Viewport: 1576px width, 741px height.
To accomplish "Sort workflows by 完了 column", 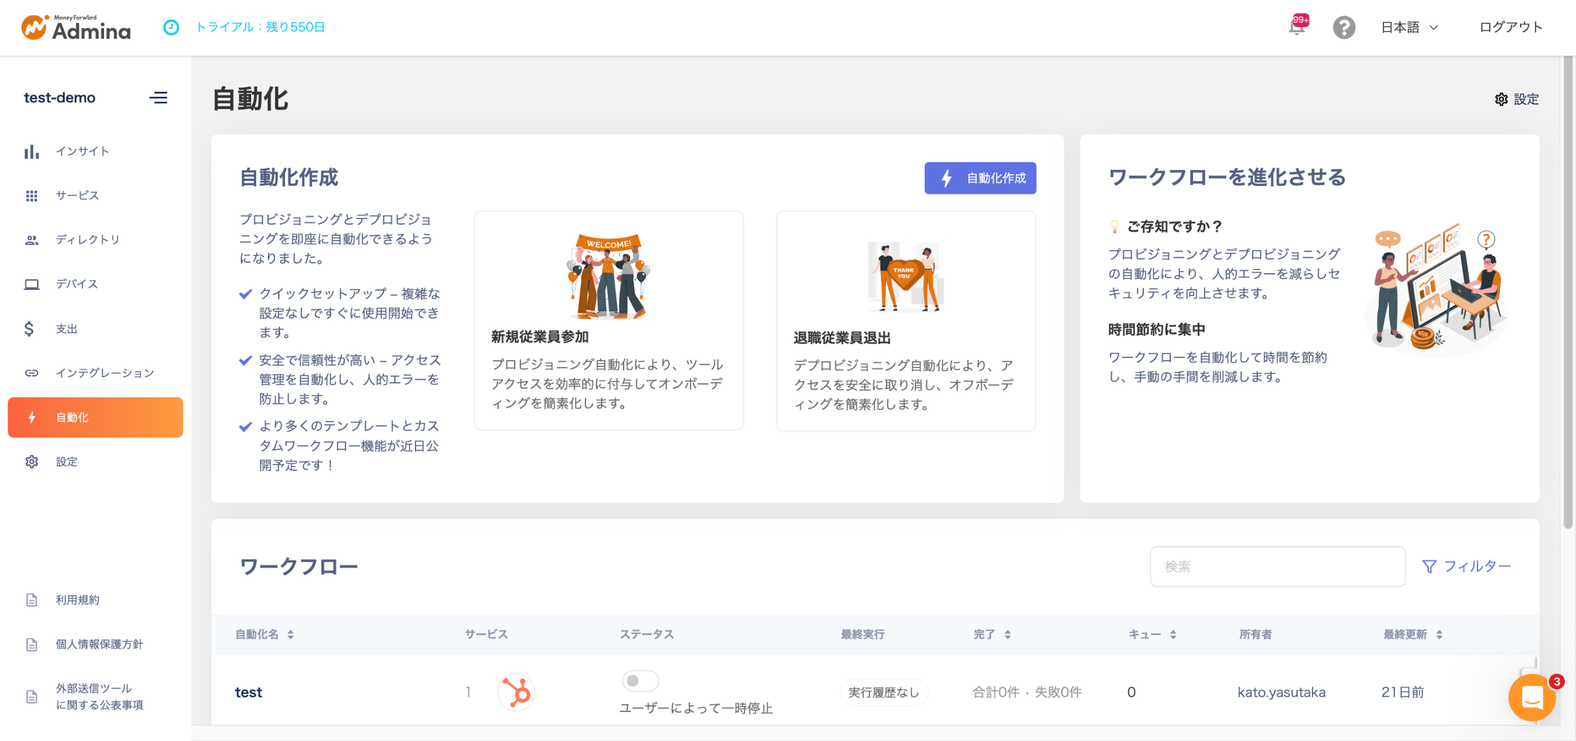I will tap(1008, 635).
